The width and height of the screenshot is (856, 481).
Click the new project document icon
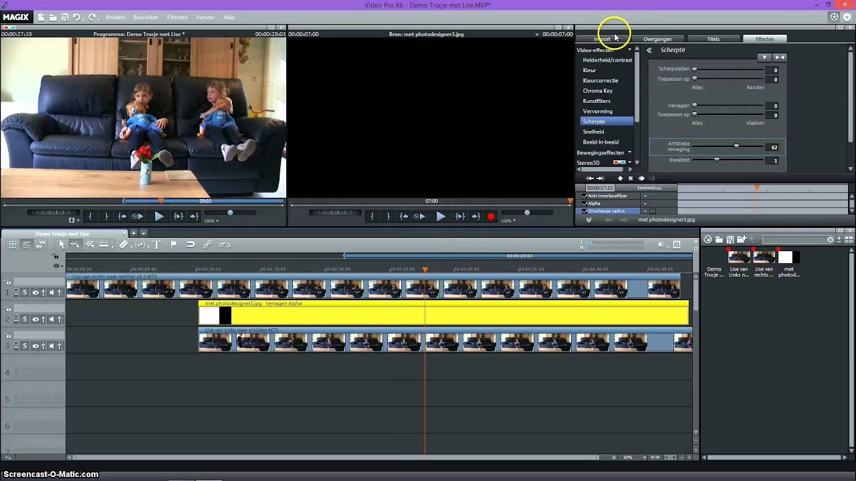41,17
